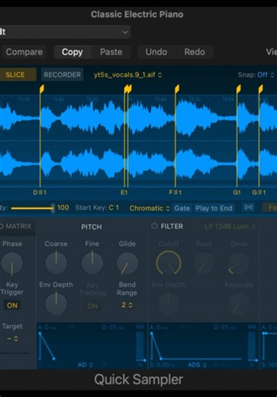
Task: Click the pitch envelope decay point
Action: tap(54, 359)
